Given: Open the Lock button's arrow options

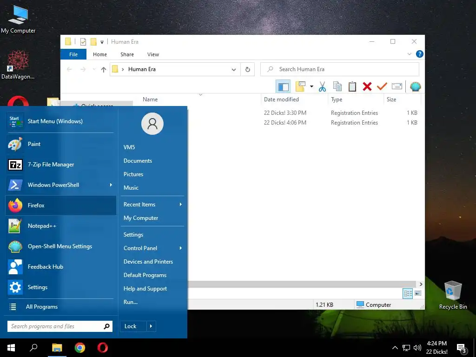Looking at the screenshot, I should point(151,326).
